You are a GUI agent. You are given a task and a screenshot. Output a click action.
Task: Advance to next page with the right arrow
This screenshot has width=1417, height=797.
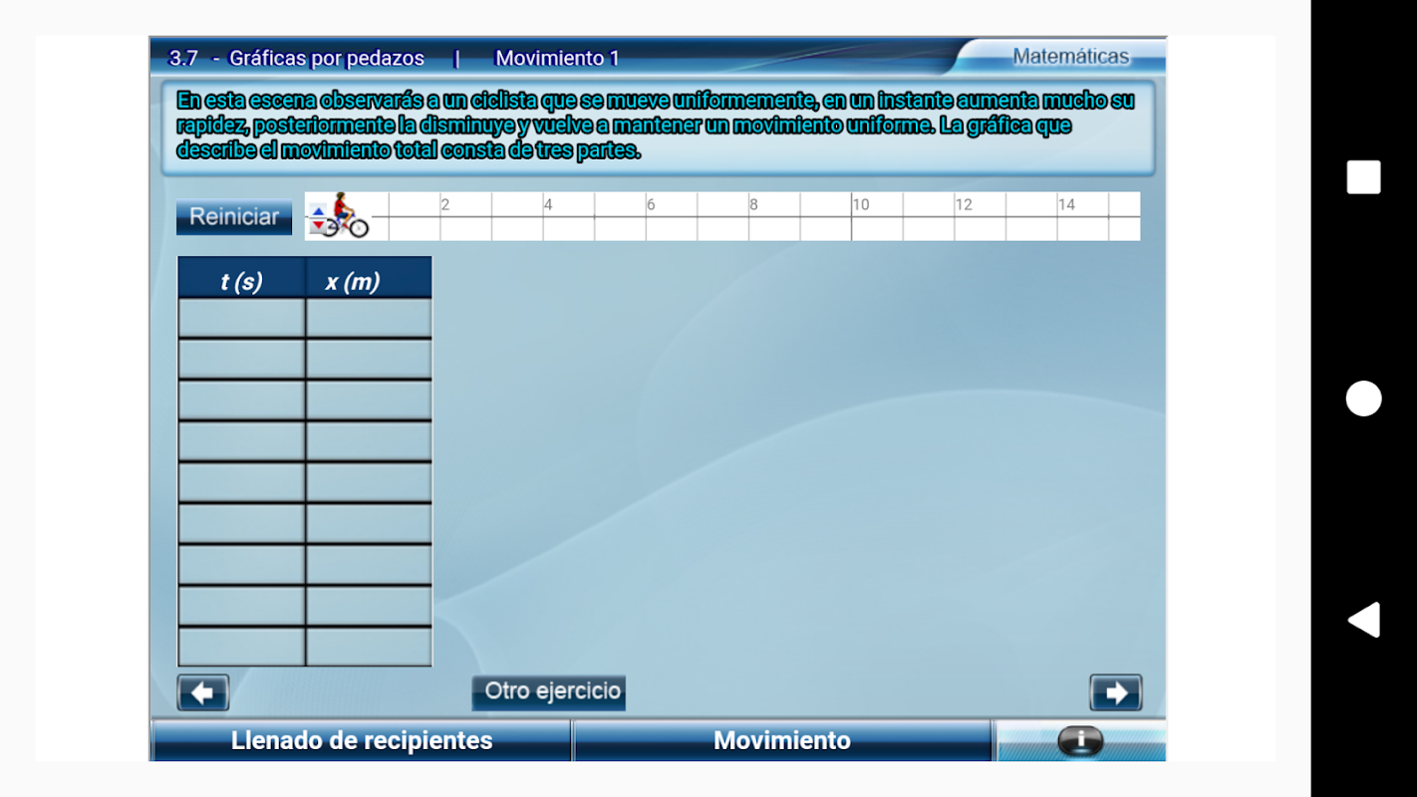(1116, 692)
